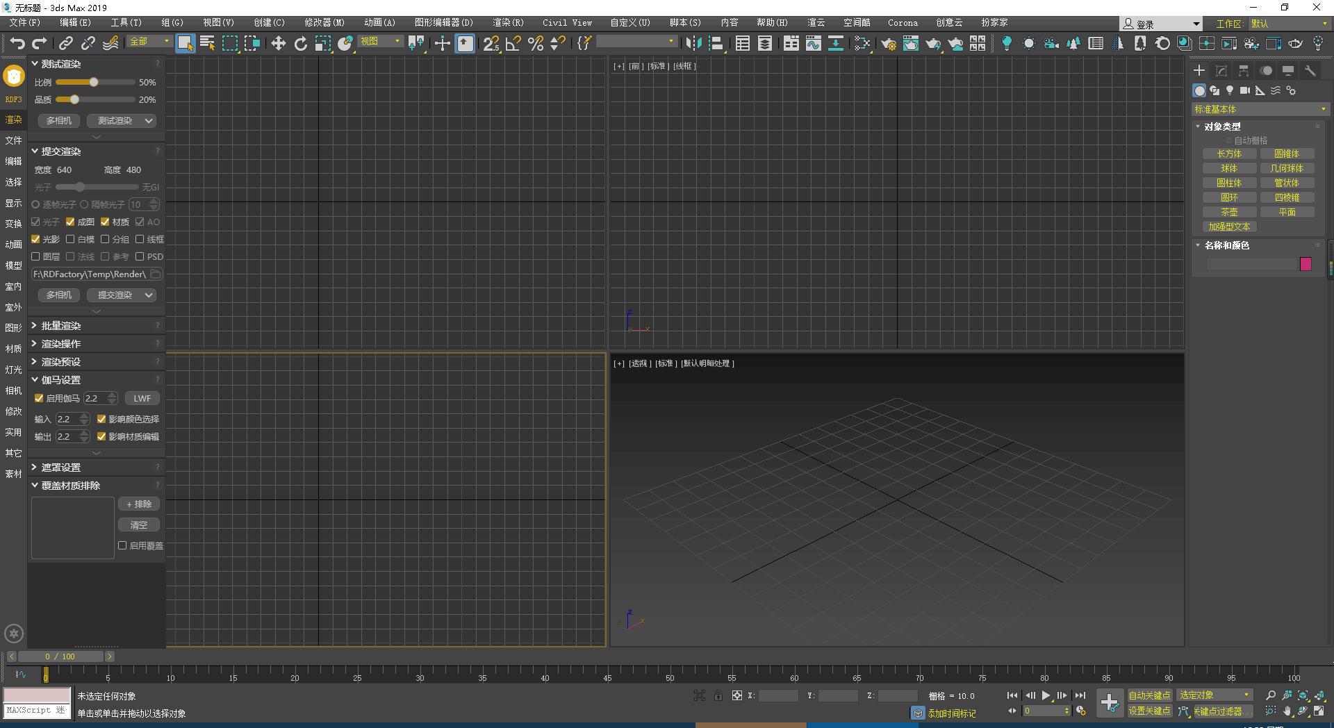Click the Pan View hand icon
1334x728 pixels.
click(x=1287, y=711)
